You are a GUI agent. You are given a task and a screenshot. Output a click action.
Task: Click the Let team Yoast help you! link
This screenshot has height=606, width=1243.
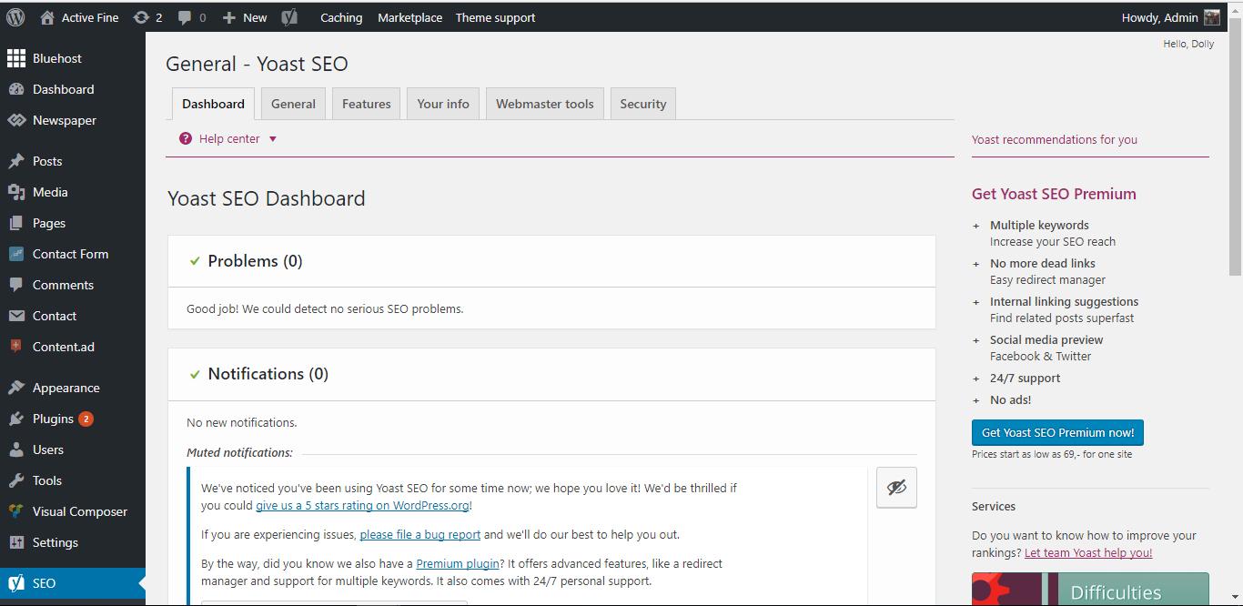1088,552
